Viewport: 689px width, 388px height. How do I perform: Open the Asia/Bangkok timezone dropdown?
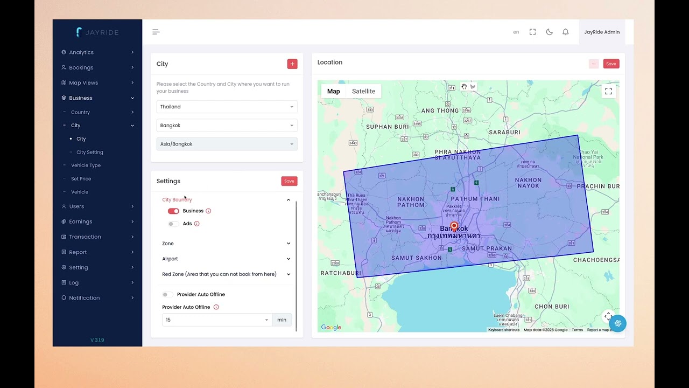[x=227, y=144]
